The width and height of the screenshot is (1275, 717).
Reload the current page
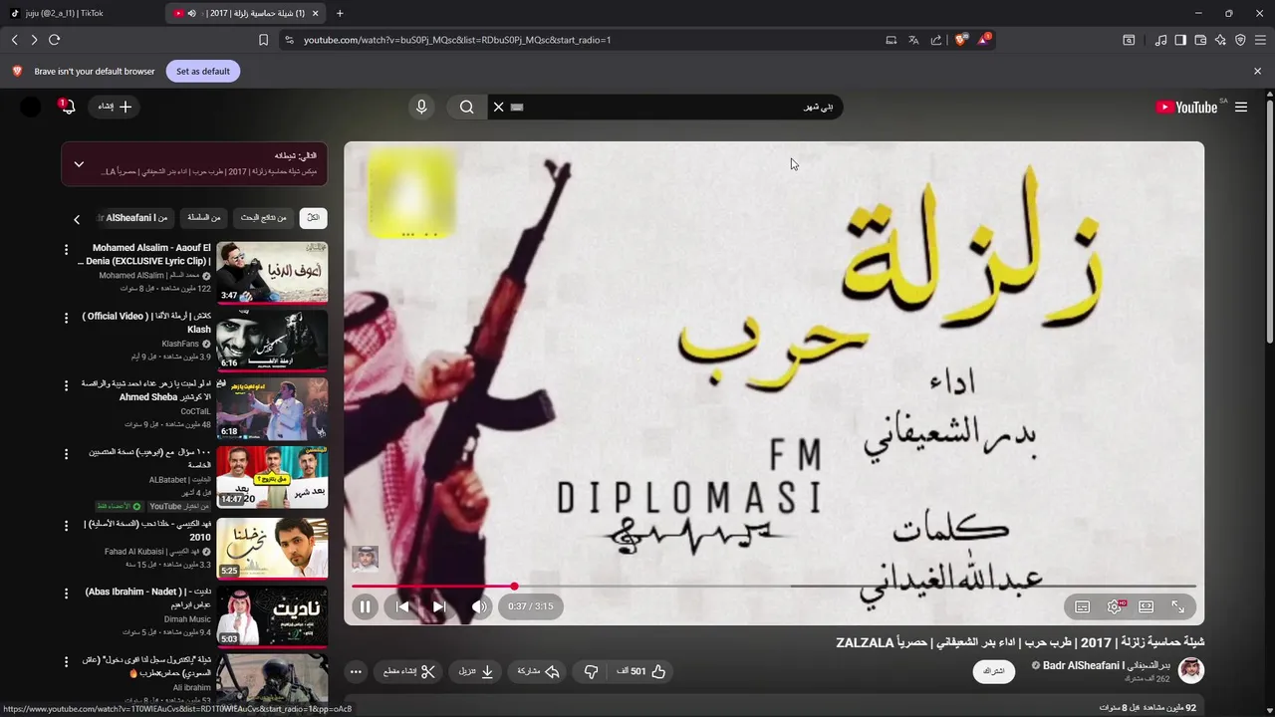pos(55,40)
